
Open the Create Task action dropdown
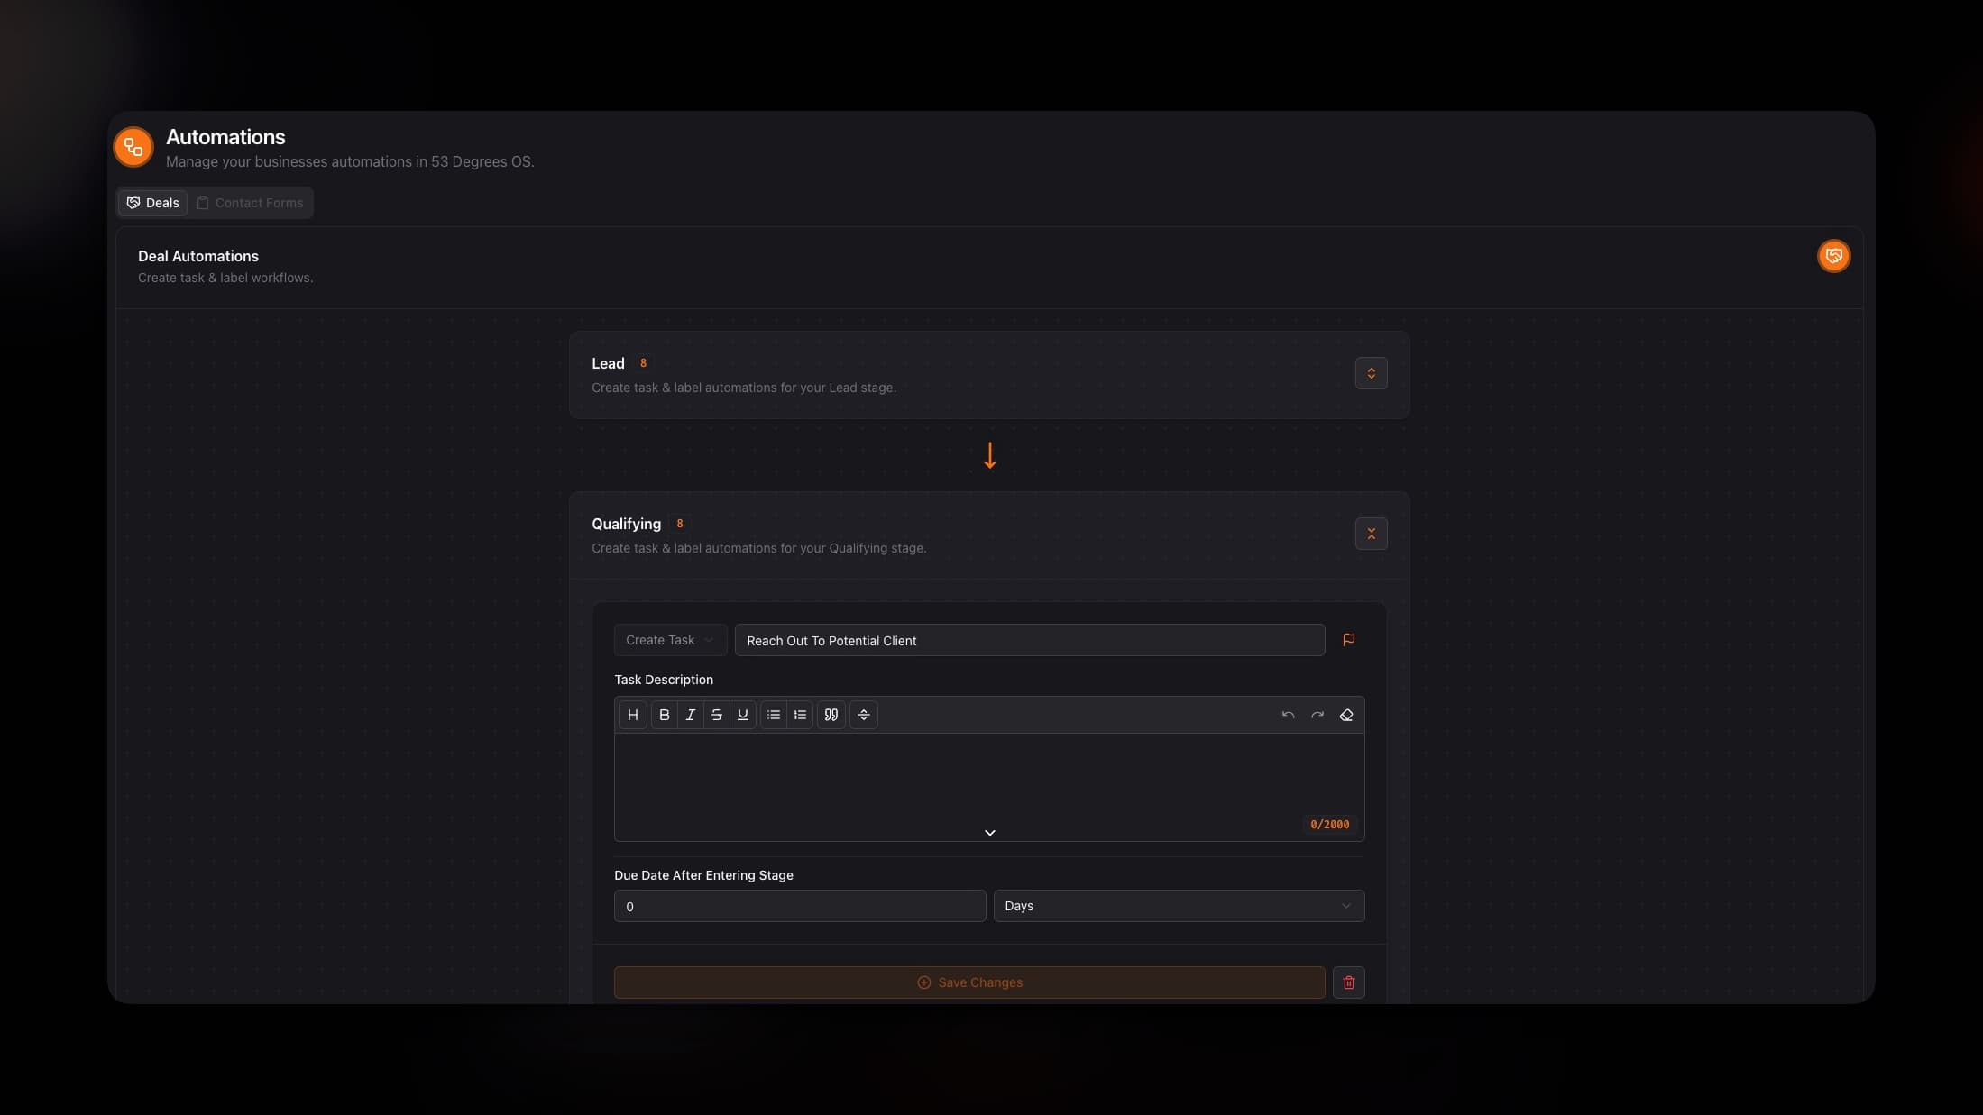670,640
